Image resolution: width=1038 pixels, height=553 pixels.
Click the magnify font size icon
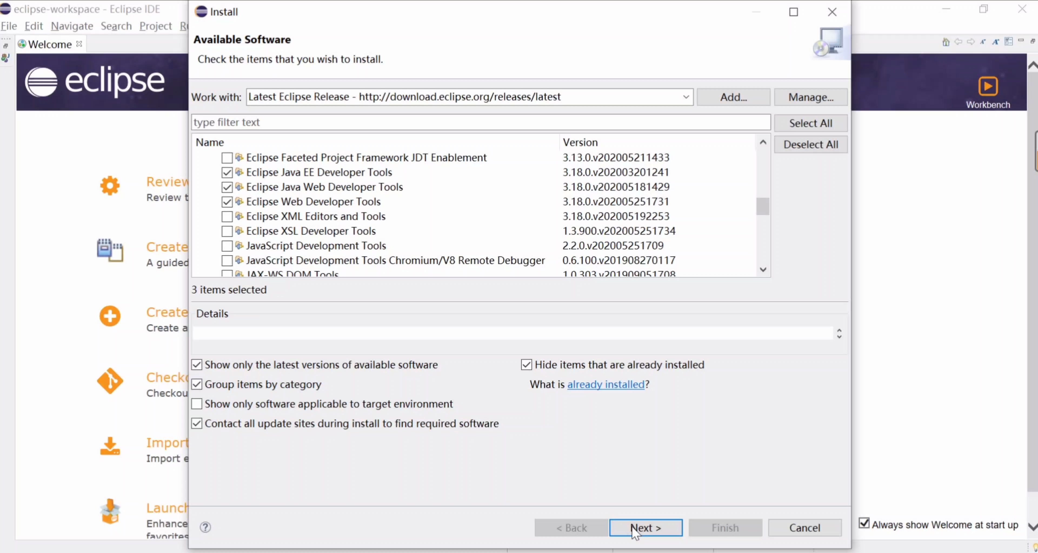996,42
